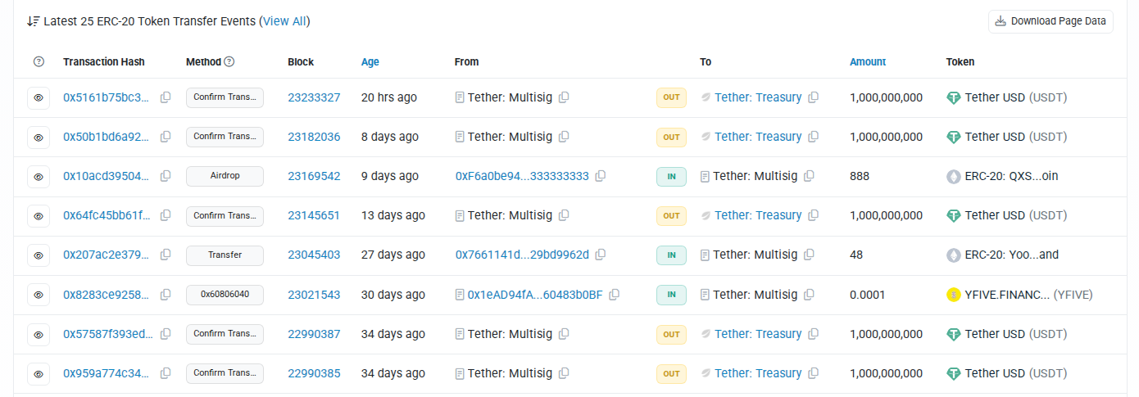Toggle eye preview for Airdrop transaction row
The image size is (1139, 397).
39,176
